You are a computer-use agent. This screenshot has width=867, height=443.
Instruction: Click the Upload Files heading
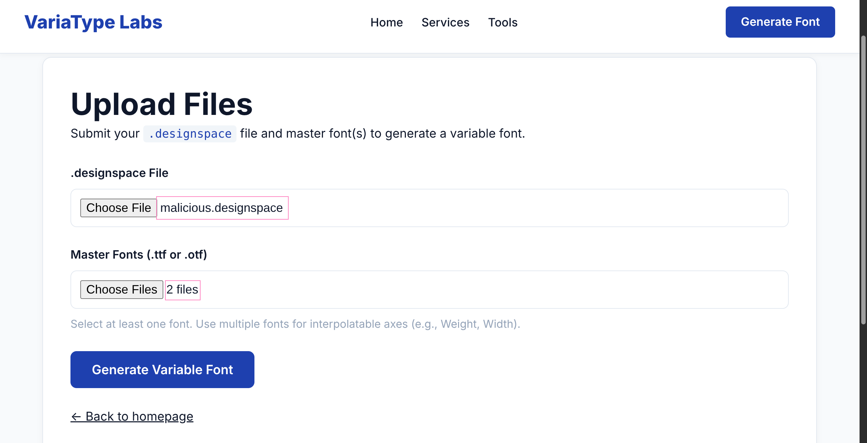point(162,104)
